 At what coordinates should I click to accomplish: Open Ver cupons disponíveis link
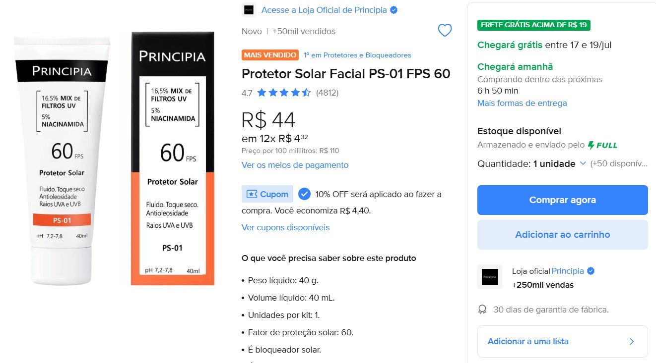[285, 227]
